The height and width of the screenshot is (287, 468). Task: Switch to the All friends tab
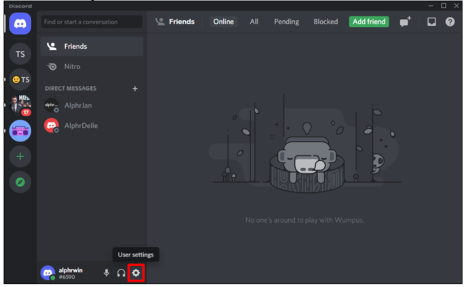click(x=254, y=22)
